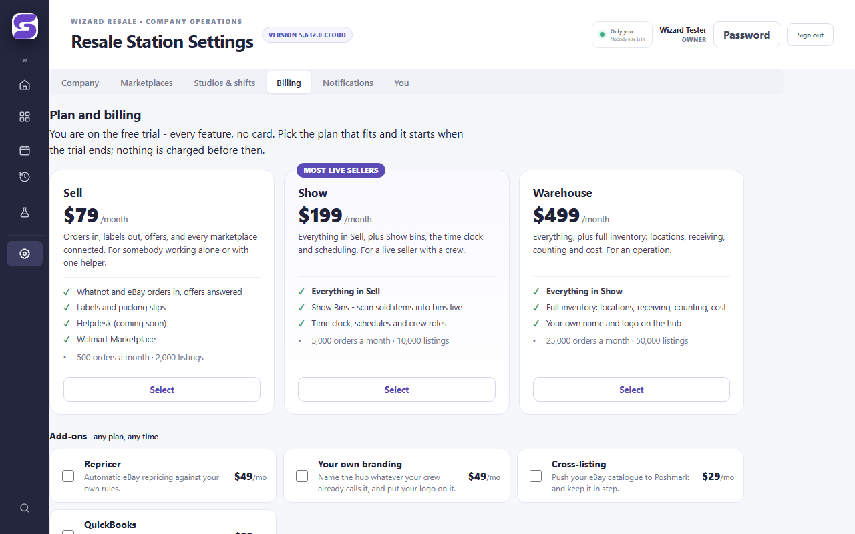Image resolution: width=855 pixels, height=534 pixels.
Task: Switch to the Notifications tab
Action: 348,83
